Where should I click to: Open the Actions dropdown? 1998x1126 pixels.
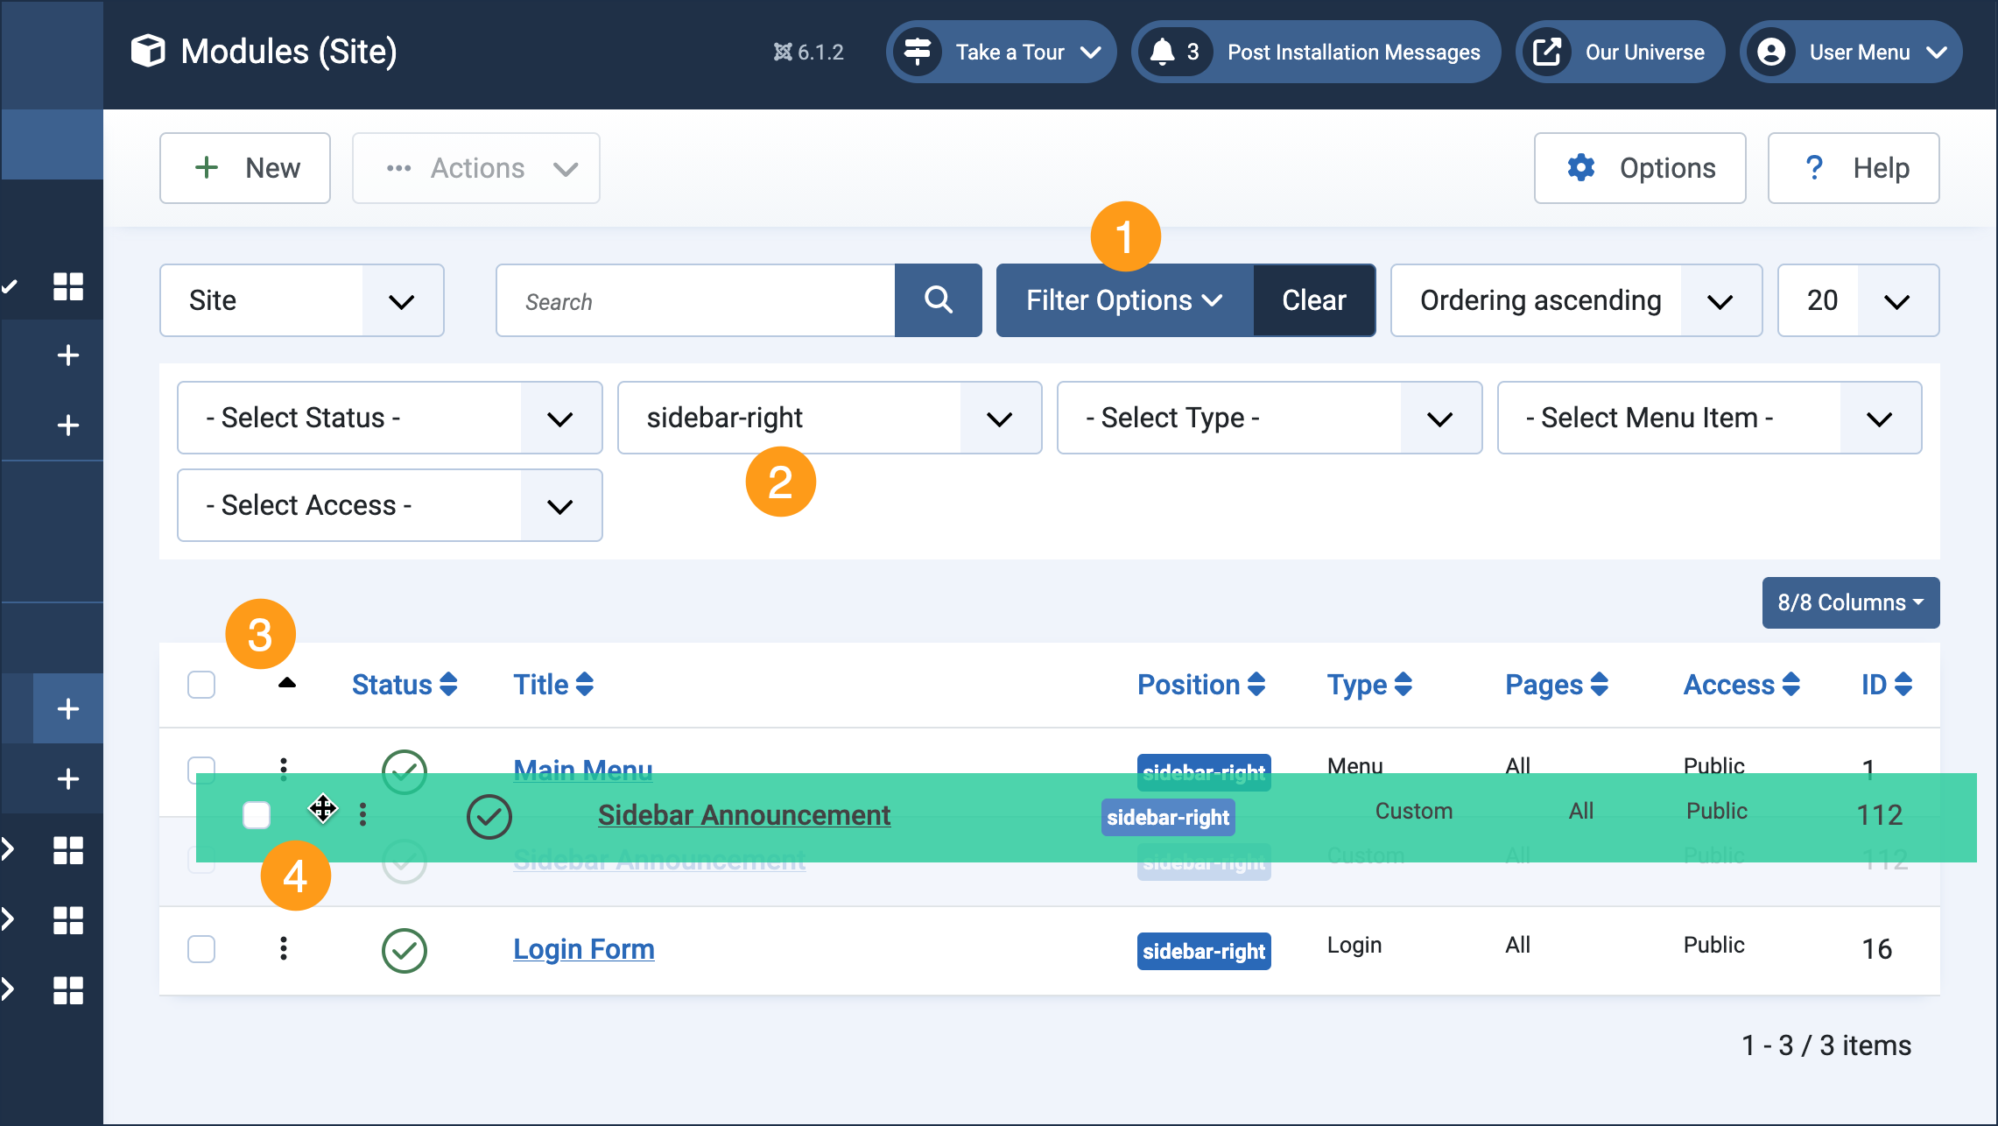click(x=476, y=168)
